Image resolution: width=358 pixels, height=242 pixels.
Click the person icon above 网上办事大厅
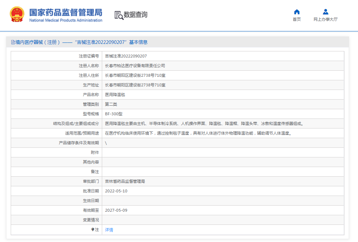tap(325, 11)
